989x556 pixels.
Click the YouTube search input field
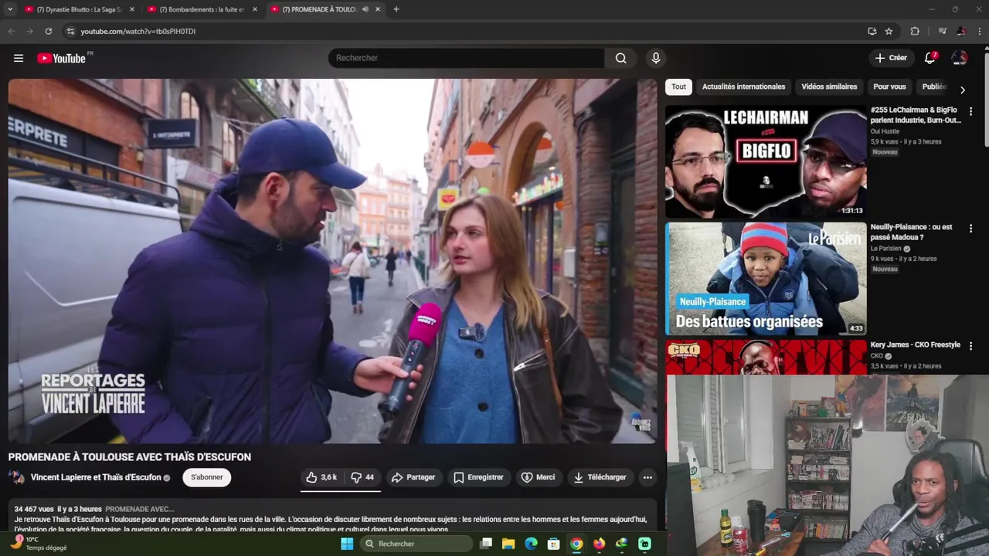click(467, 58)
